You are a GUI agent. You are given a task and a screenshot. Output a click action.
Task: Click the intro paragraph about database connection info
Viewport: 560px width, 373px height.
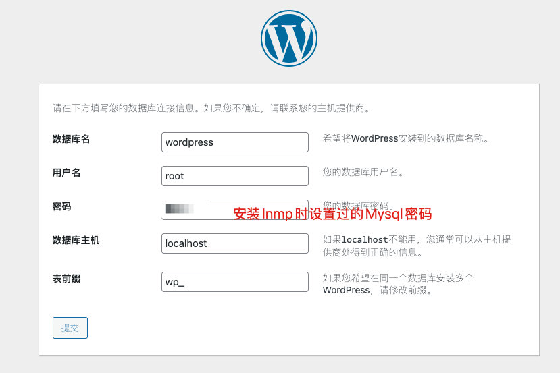[211, 108]
